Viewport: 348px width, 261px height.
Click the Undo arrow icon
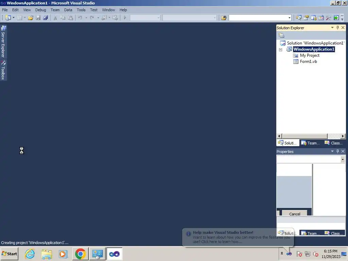coord(80,18)
